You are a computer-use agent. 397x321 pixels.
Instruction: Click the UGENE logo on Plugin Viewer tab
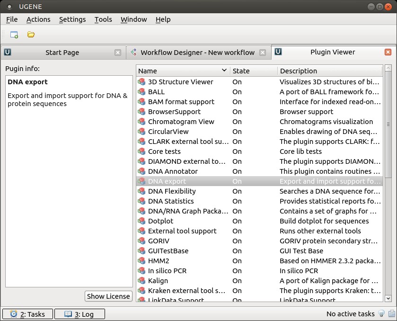tap(278, 52)
